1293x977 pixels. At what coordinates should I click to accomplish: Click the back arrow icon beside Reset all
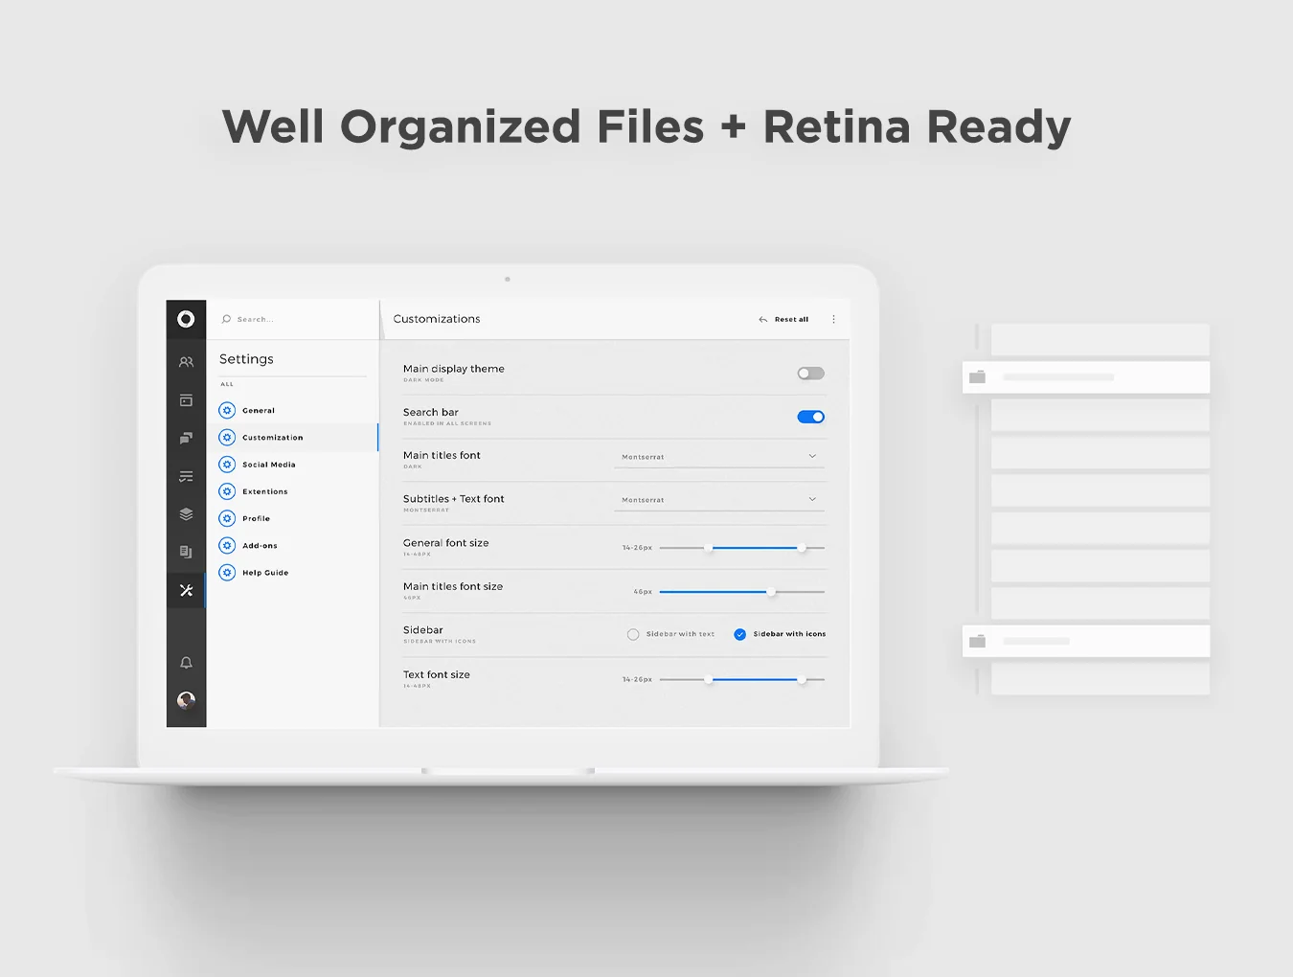coord(763,320)
